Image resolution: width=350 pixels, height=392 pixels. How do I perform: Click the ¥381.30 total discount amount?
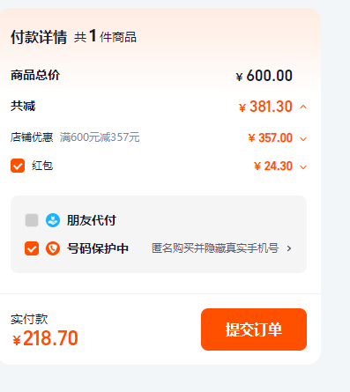pyautogui.click(x=265, y=107)
